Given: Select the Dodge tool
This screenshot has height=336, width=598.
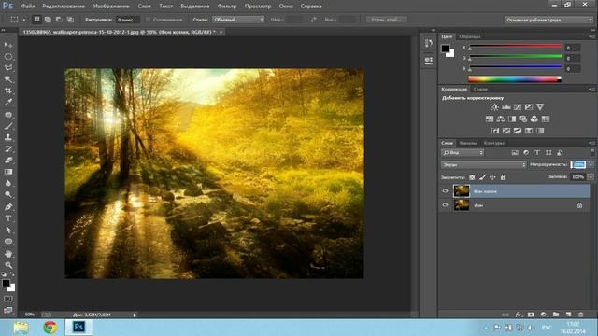Looking at the screenshot, I should coord(8,195).
